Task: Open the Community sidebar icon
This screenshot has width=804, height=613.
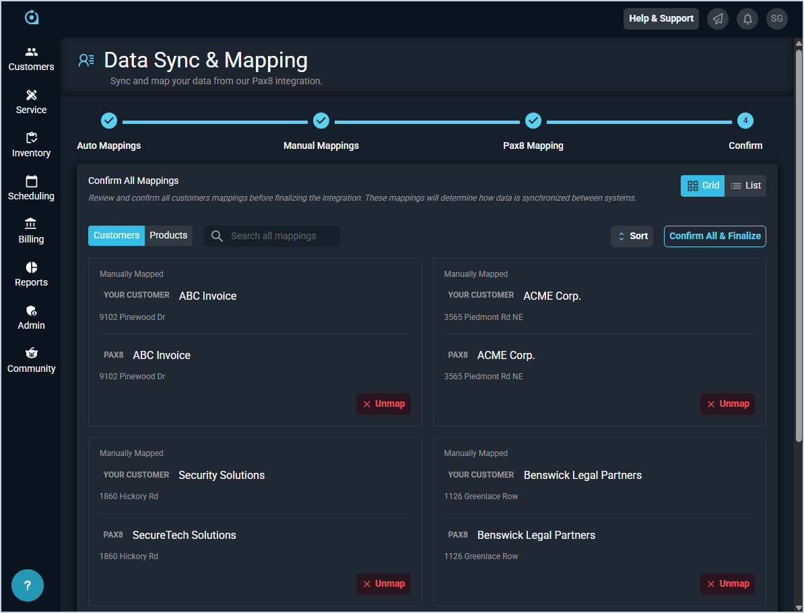Action: click(x=31, y=354)
